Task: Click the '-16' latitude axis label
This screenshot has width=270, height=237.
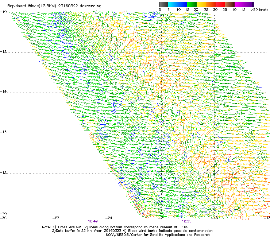Action: [3, 132]
